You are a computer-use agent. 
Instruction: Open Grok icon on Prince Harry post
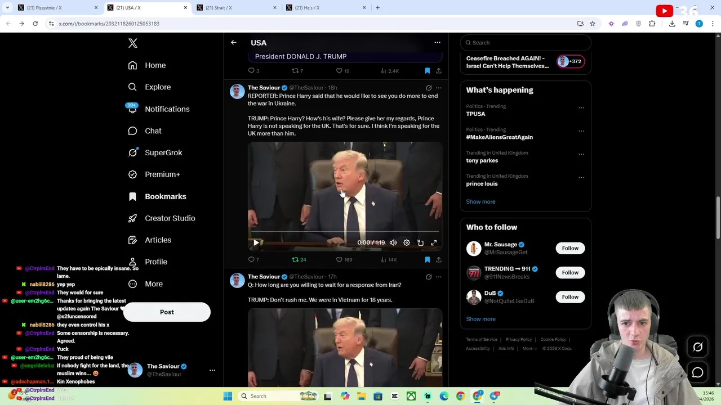pos(429,88)
